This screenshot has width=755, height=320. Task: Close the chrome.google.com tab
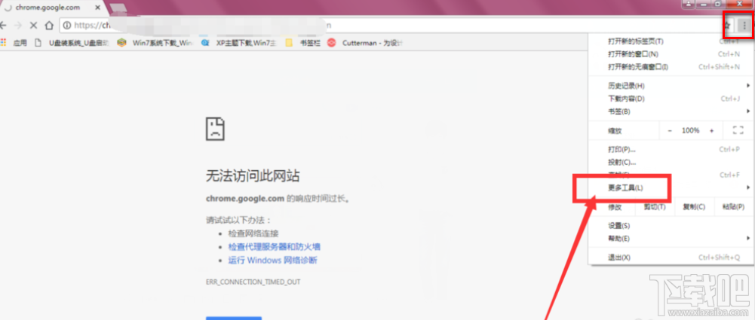[x=98, y=8]
